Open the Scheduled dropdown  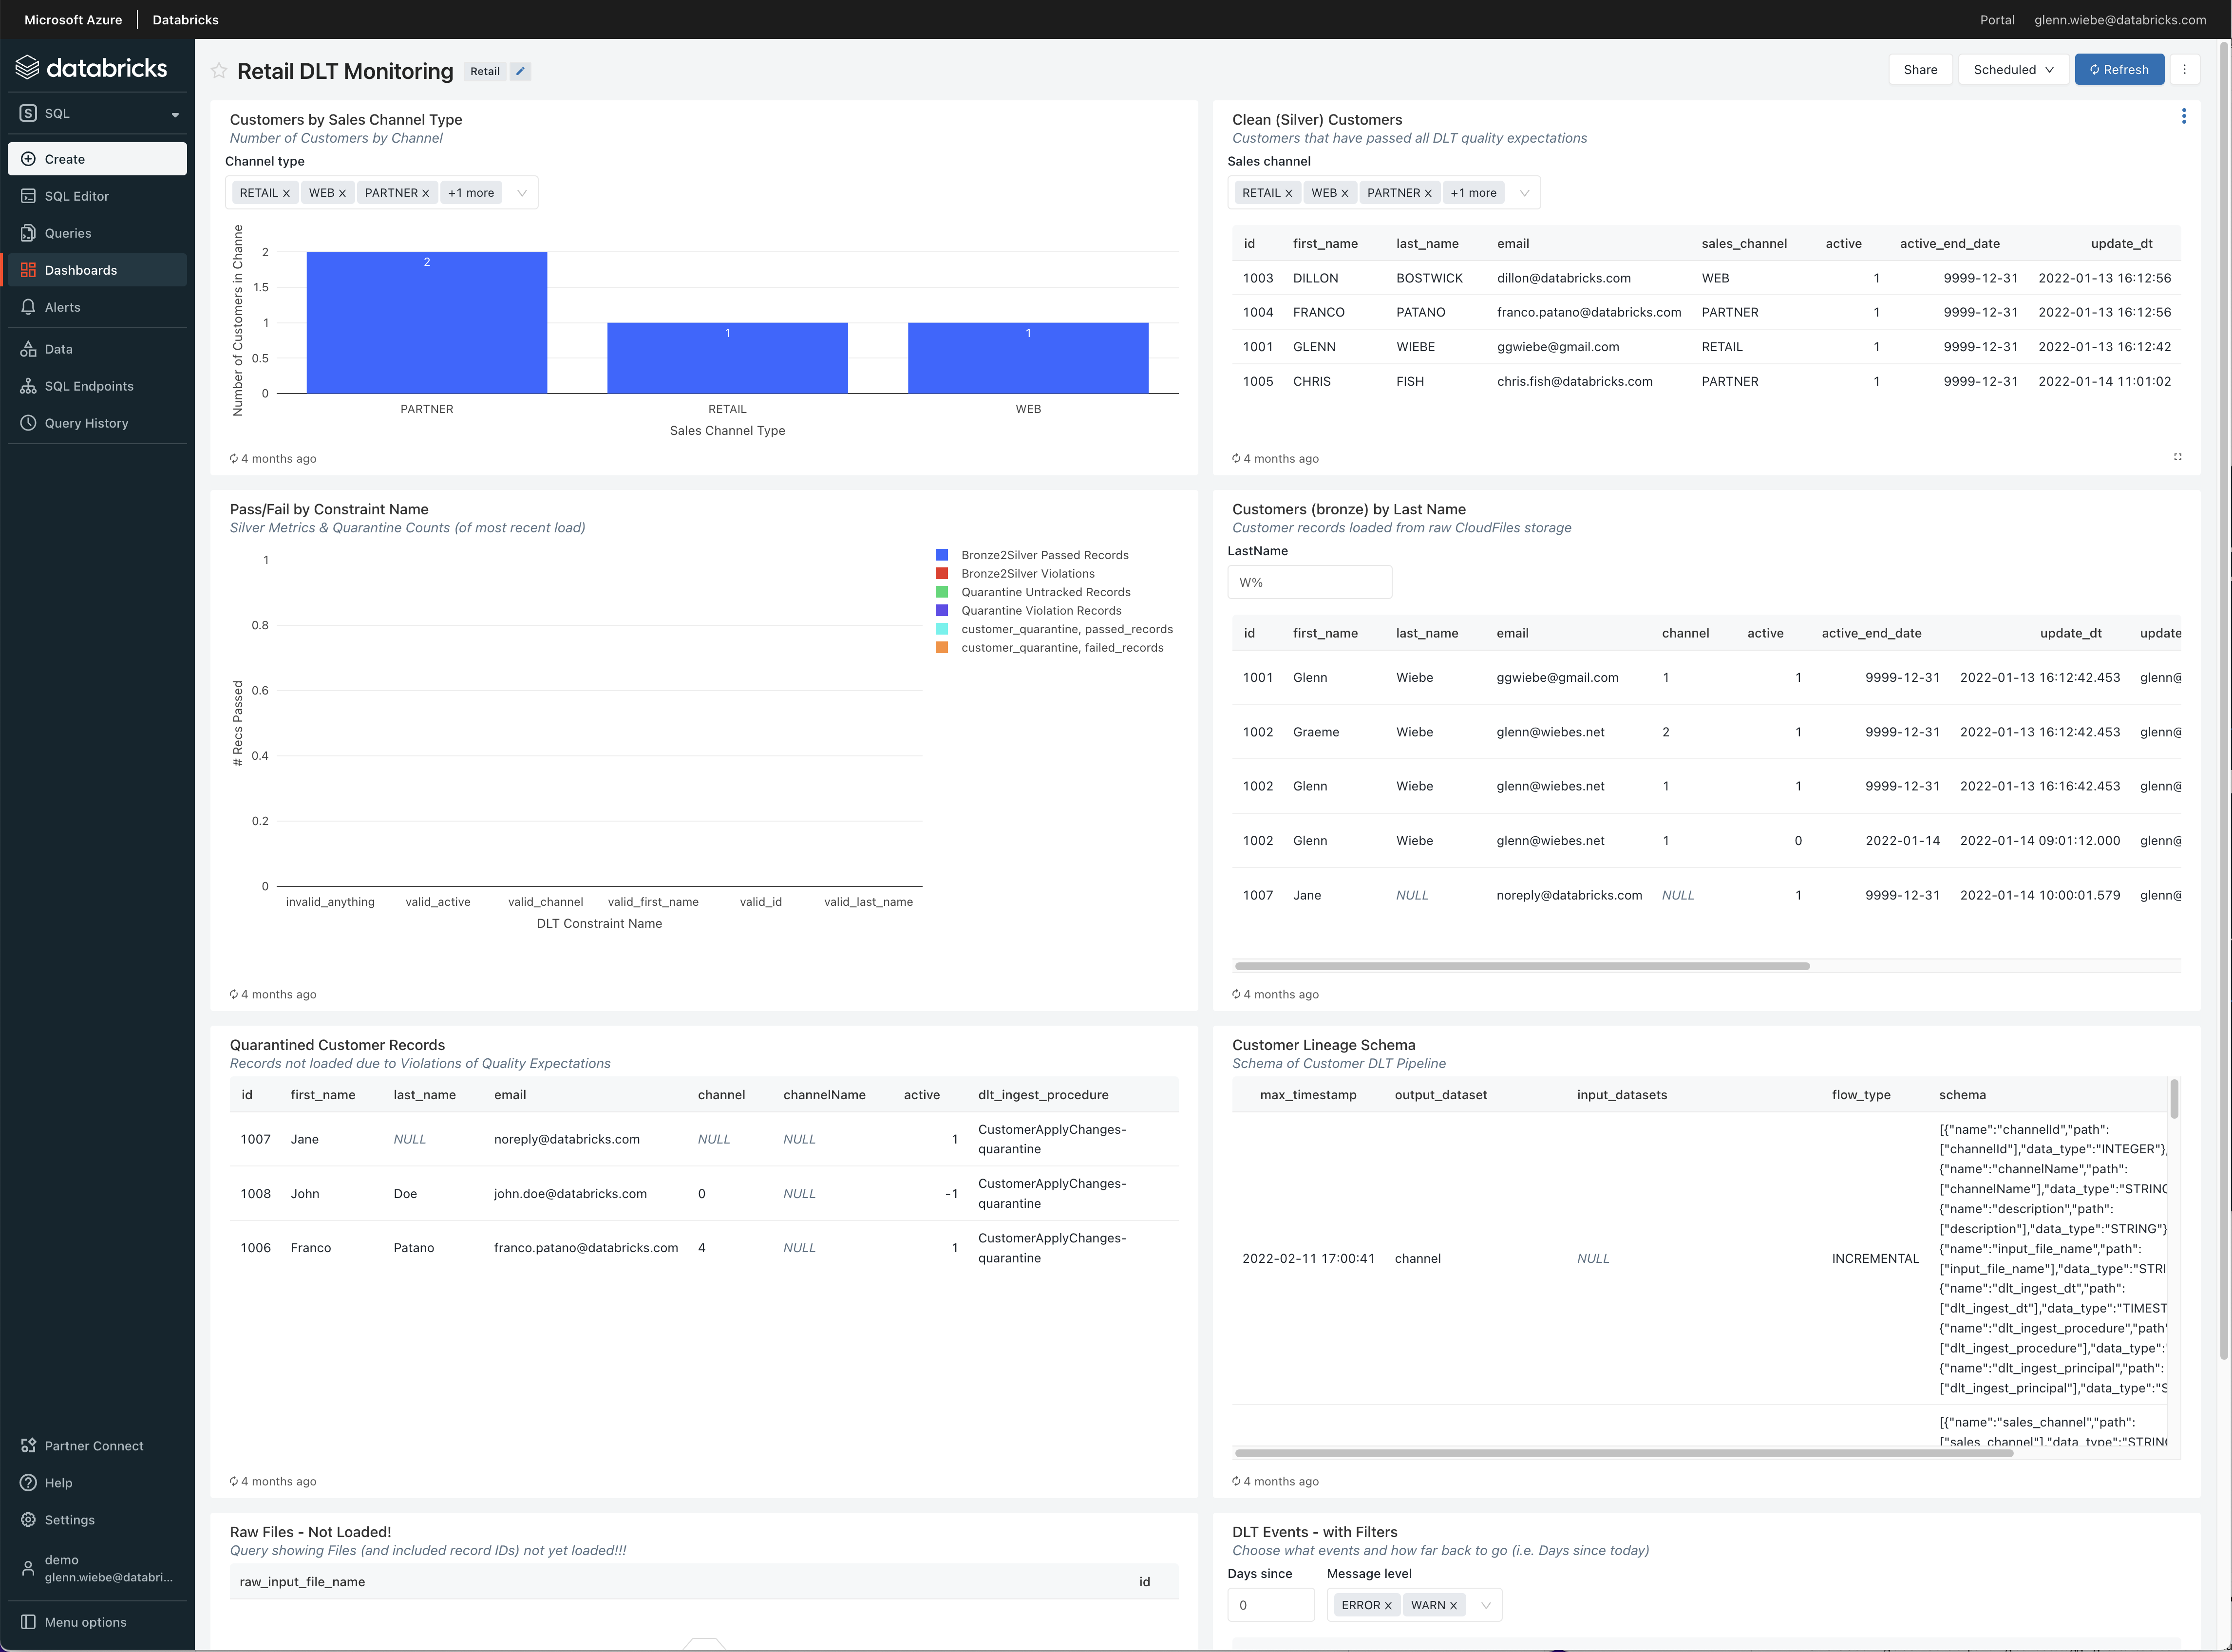pos(2012,69)
